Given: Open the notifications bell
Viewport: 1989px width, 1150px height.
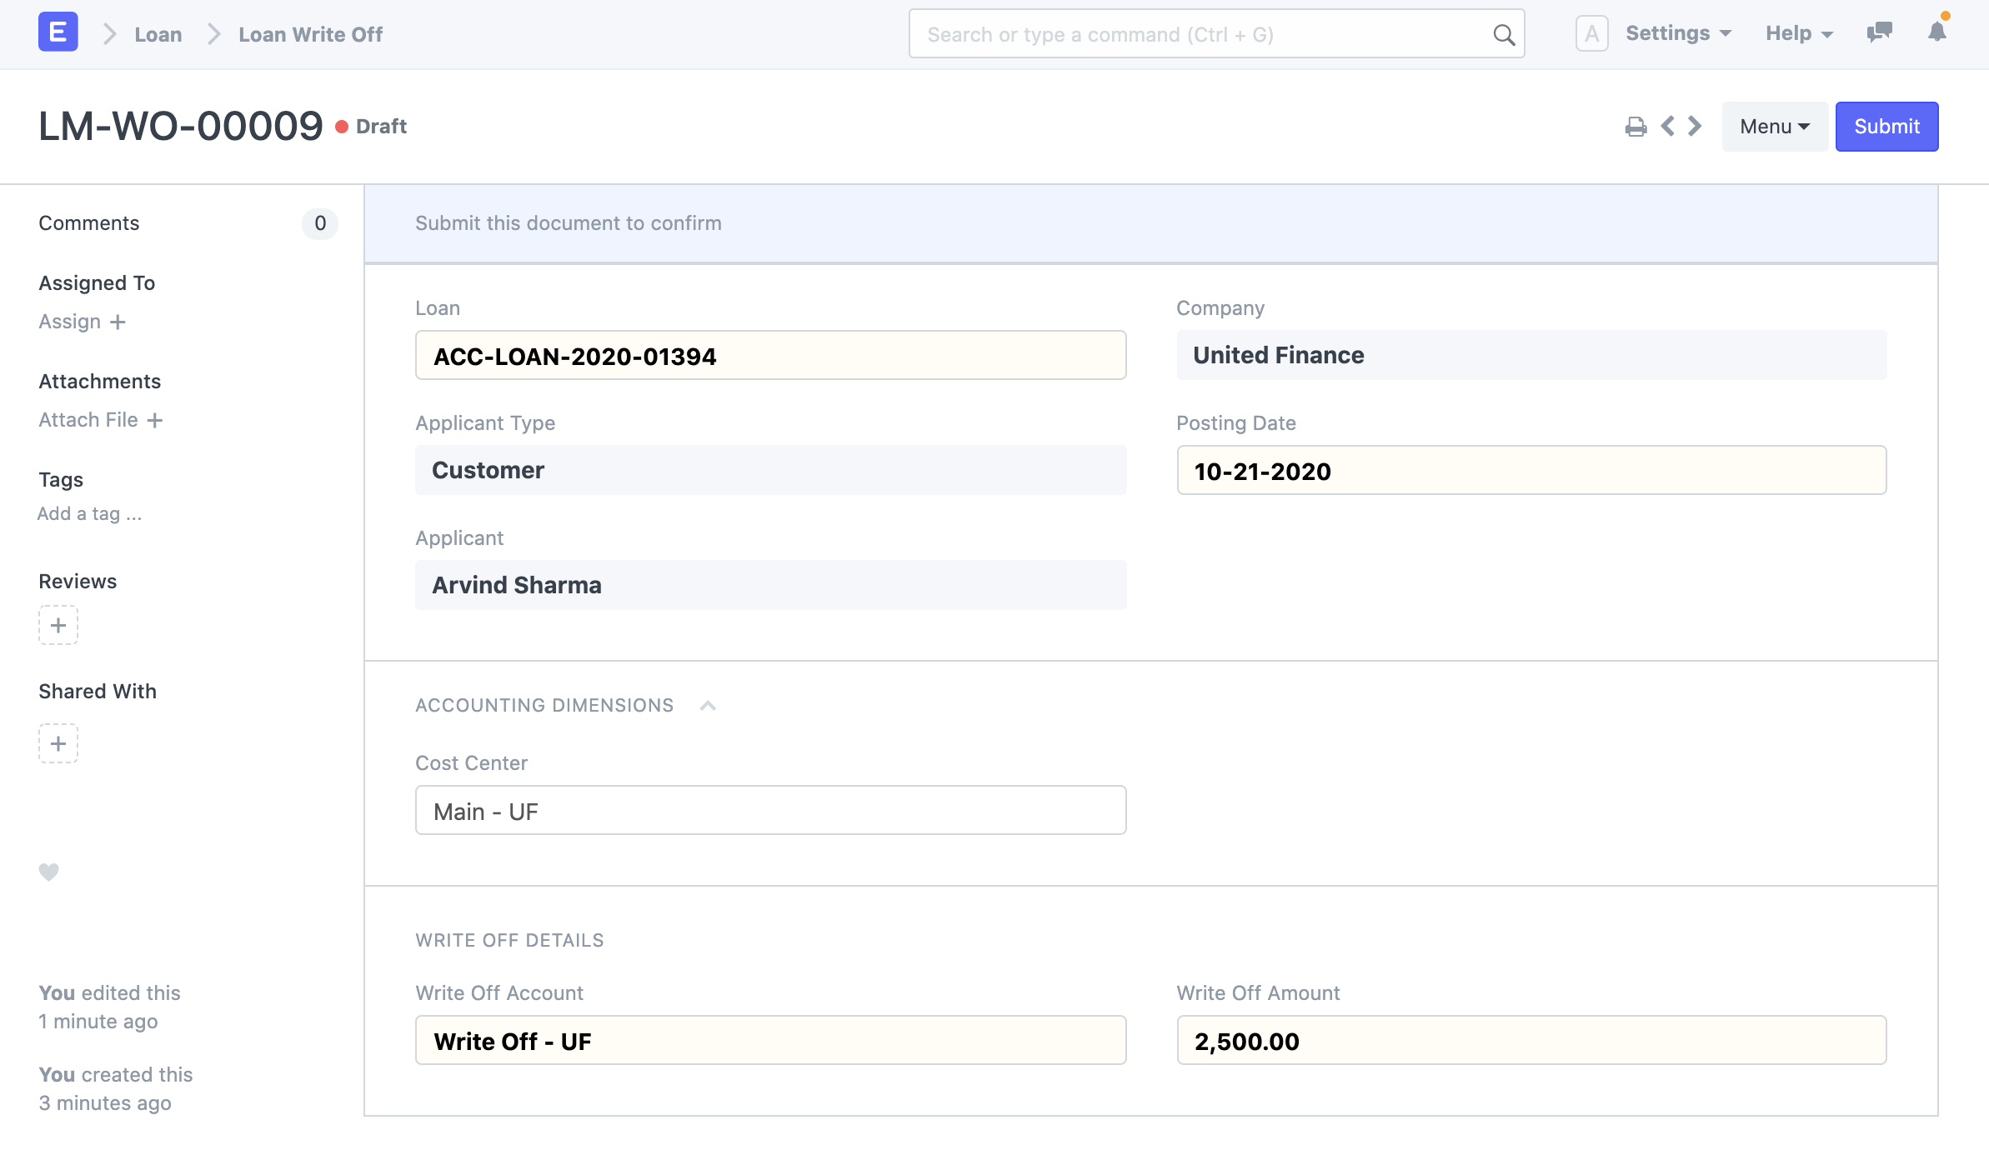Looking at the screenshot, I should coord(1936,33).
